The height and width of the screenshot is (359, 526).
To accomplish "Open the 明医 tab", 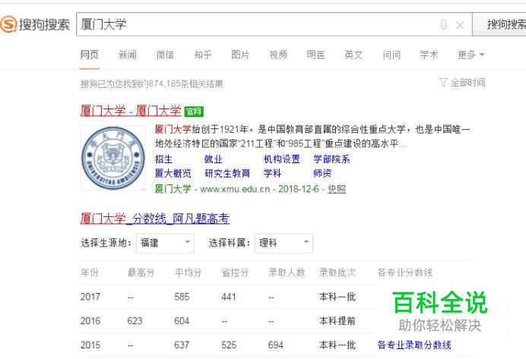I will 315,55.
